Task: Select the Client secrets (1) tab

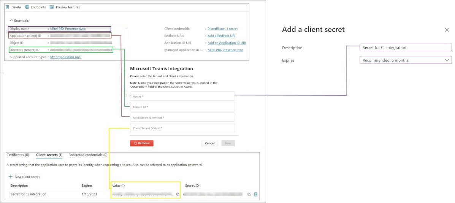Action: 49,155
